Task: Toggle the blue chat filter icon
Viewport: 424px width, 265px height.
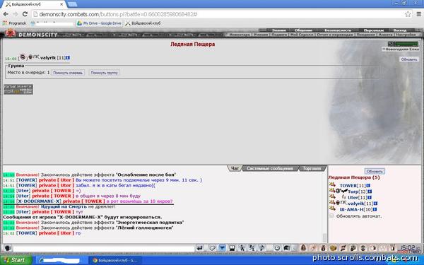Action: (x=222, y=248)
